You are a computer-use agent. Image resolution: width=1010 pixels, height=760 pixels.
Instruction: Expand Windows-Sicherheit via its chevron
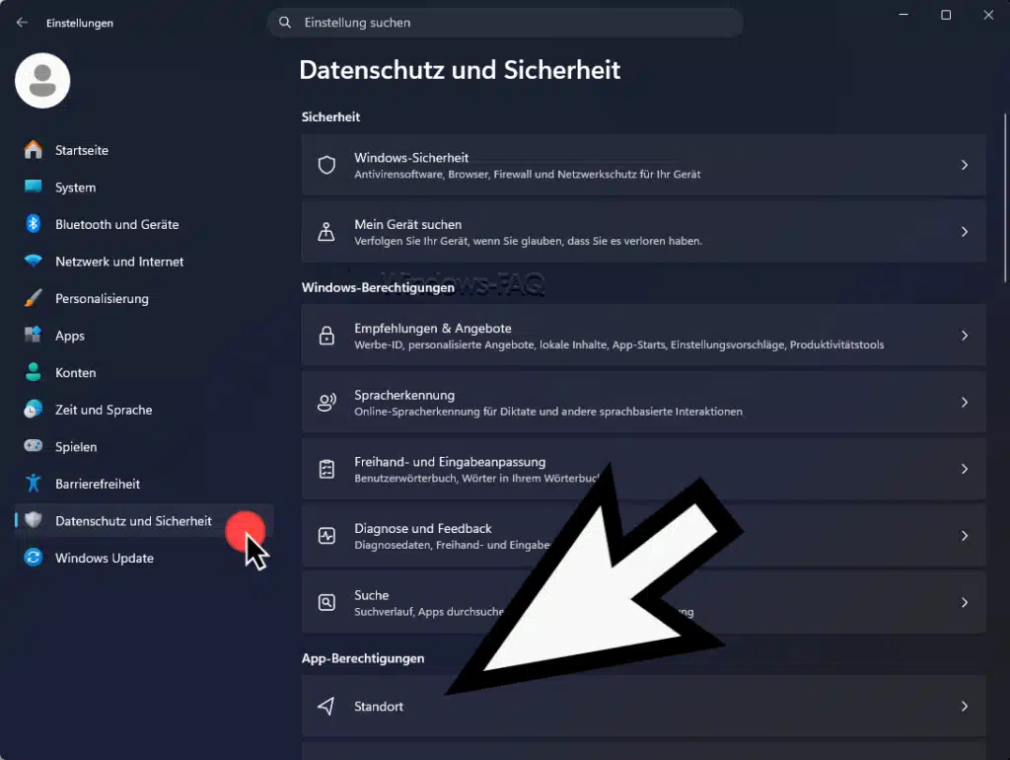(x=965, y=165)
